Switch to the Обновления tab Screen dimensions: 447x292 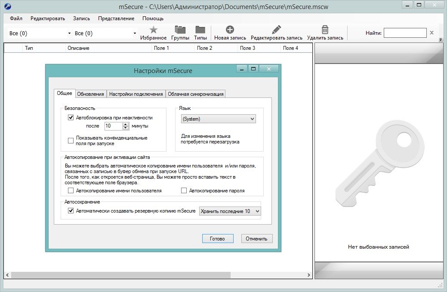pyautogui.click(x=90, y=94)
